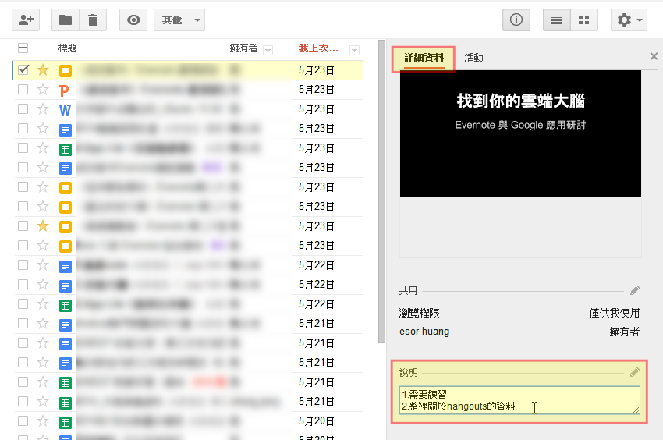Check the Sheets file dated 5月23日
The image size is (663, 440).
[23, 147]
